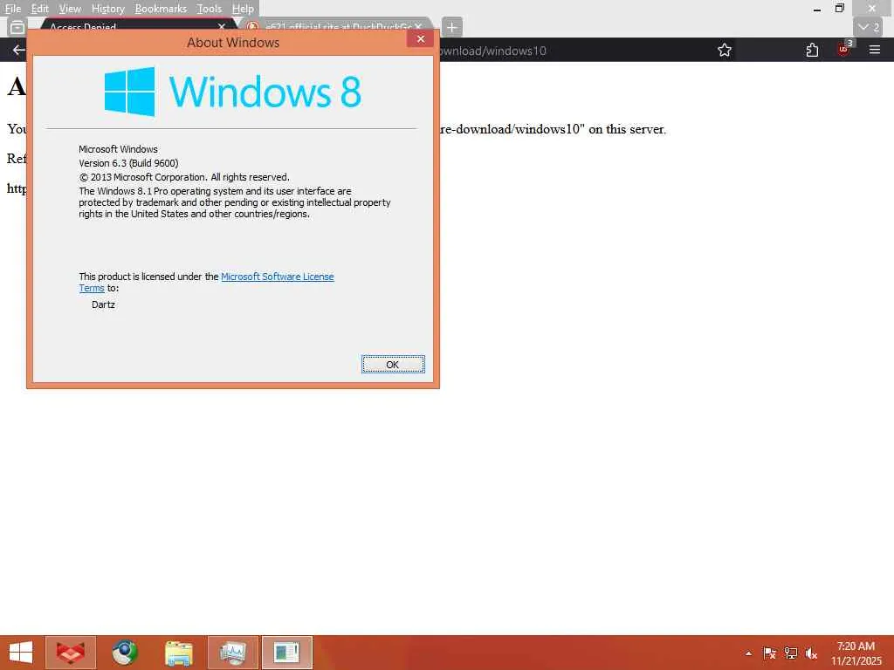Click the 'Microsoft Windows' line in the dialog

click(x=118, y=149)
